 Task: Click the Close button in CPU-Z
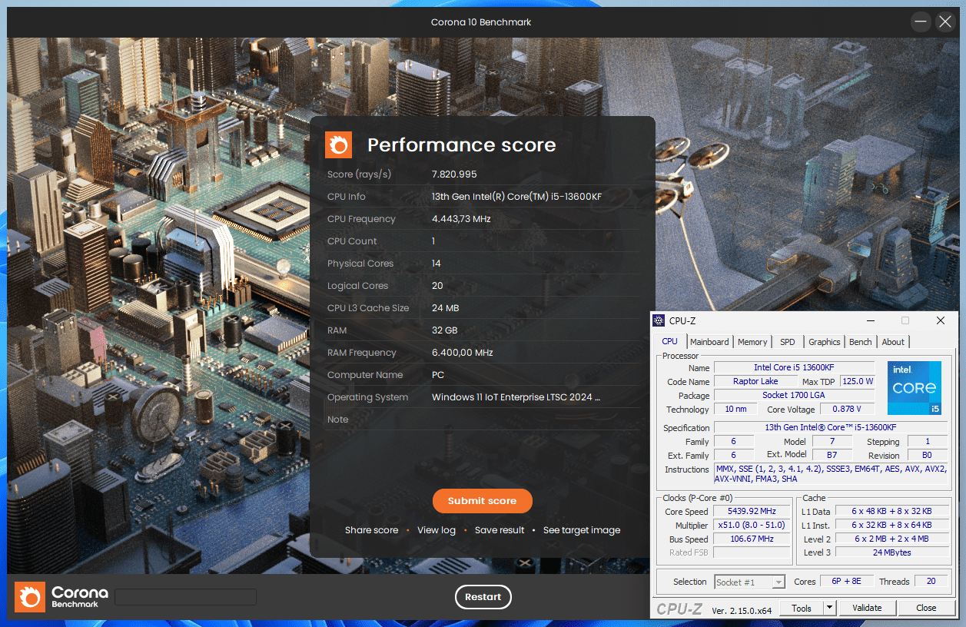(x=926, y=608)
